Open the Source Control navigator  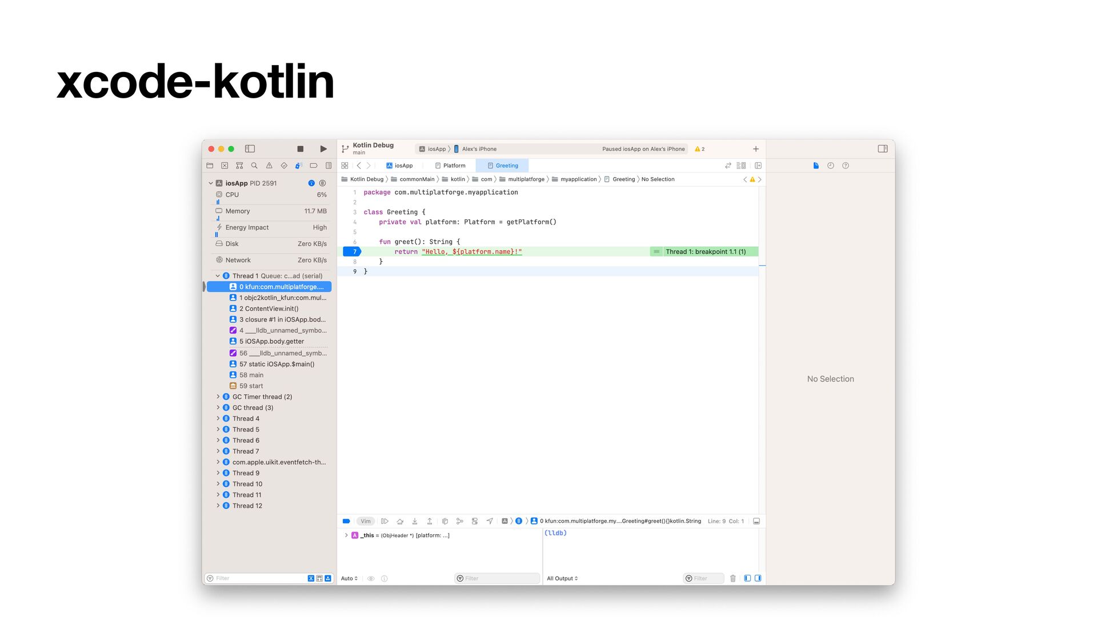225,166
